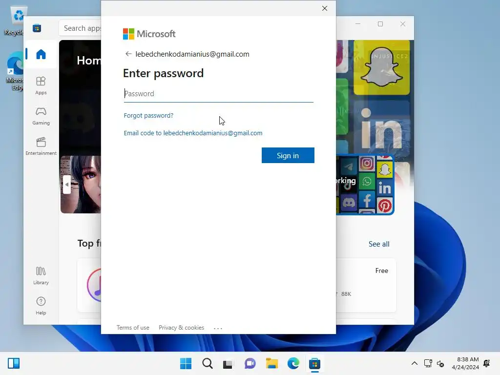Click the blue Sign in button
The width and height of the screenshot is (500, 375).
coord(288,155)
